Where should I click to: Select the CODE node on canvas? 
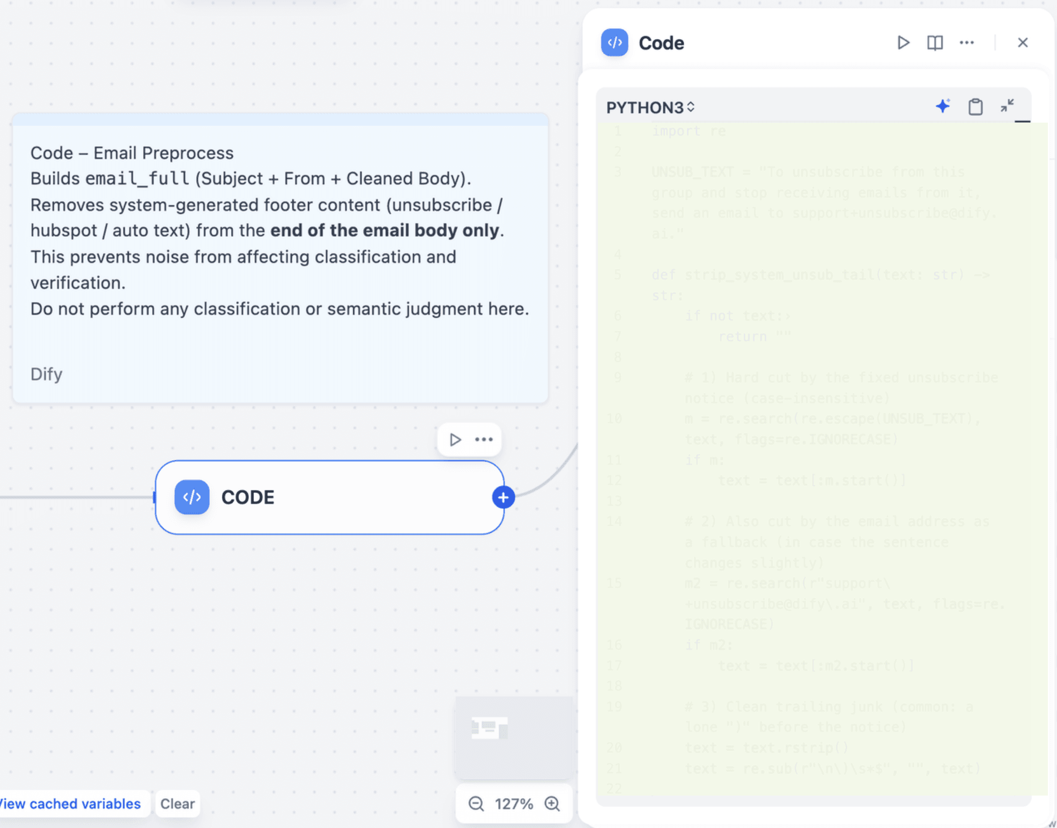[329, 497]
